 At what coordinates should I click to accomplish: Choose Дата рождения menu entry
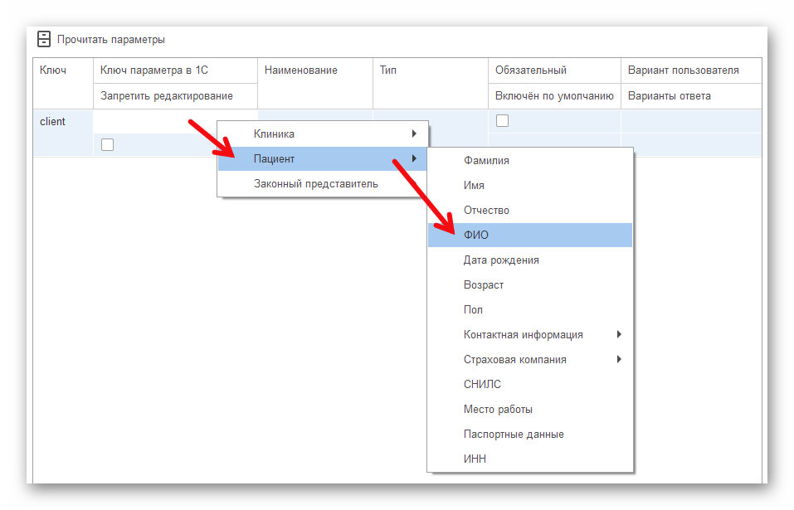(501, 260)
